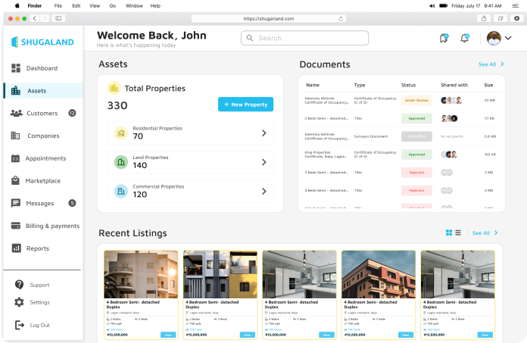Image resolution: width=527 pixels, height=343 pixels.
Task: Click the Support question mark icon
Action: point(19,285)
